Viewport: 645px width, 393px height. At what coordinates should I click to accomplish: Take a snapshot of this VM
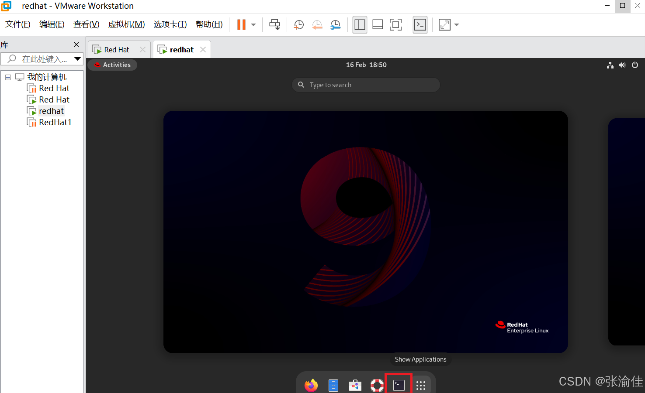pyautogui.click(x=299, y=25)
